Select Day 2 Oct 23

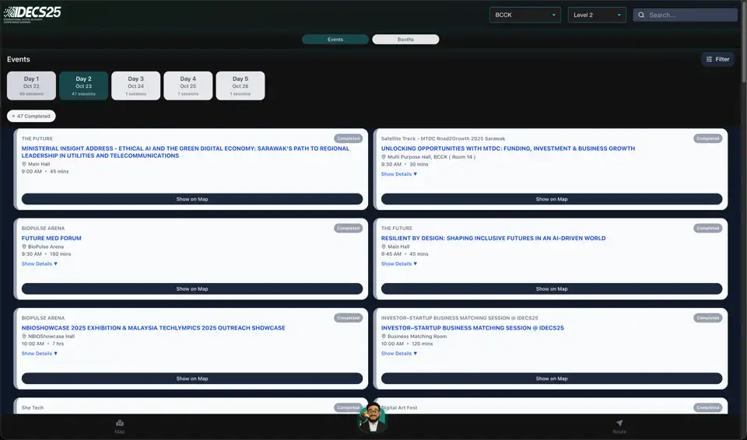coord(83,86)
